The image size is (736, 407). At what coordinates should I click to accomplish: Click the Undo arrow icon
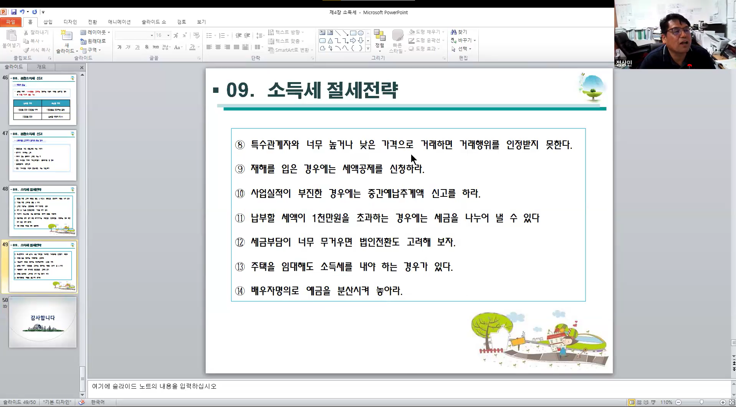click(x=22, y=12)
